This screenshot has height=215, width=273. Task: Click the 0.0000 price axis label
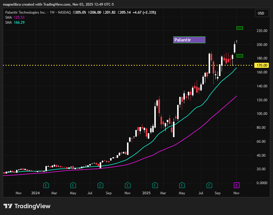click(262, 183)
